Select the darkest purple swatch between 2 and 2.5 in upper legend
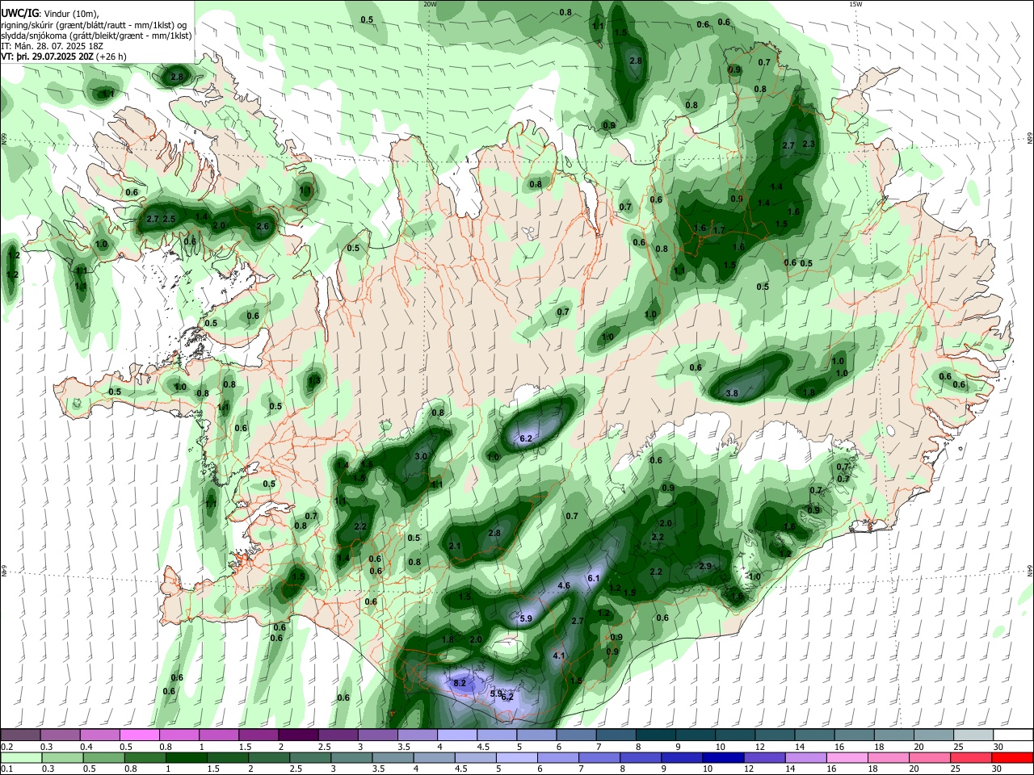The image size is (1034, 775). pos(298,735)
